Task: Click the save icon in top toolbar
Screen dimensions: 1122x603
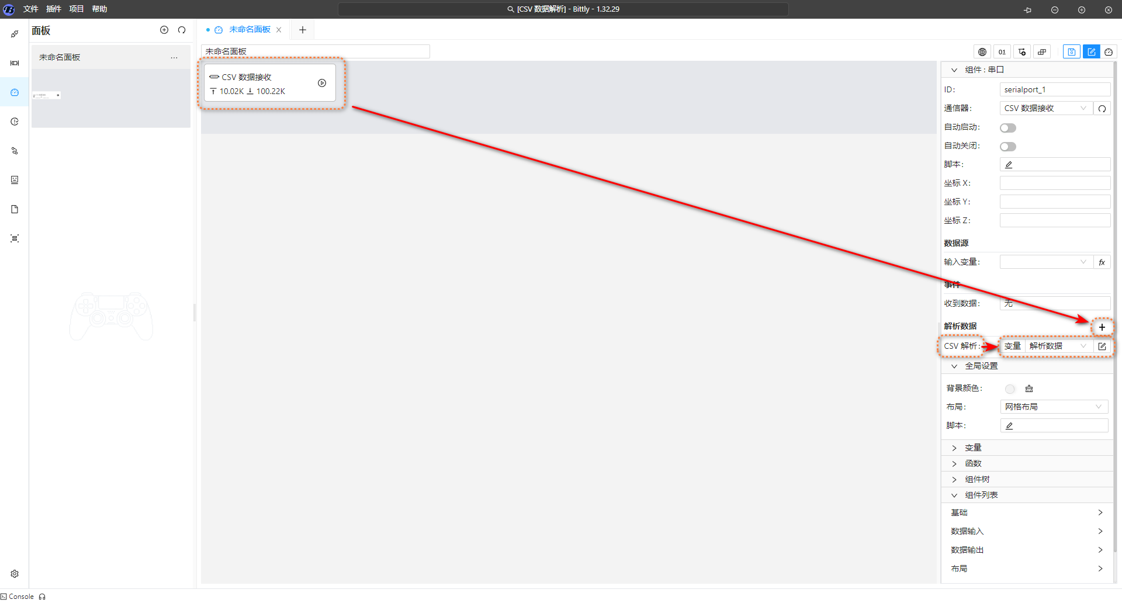Action: tap(1071, 52)
